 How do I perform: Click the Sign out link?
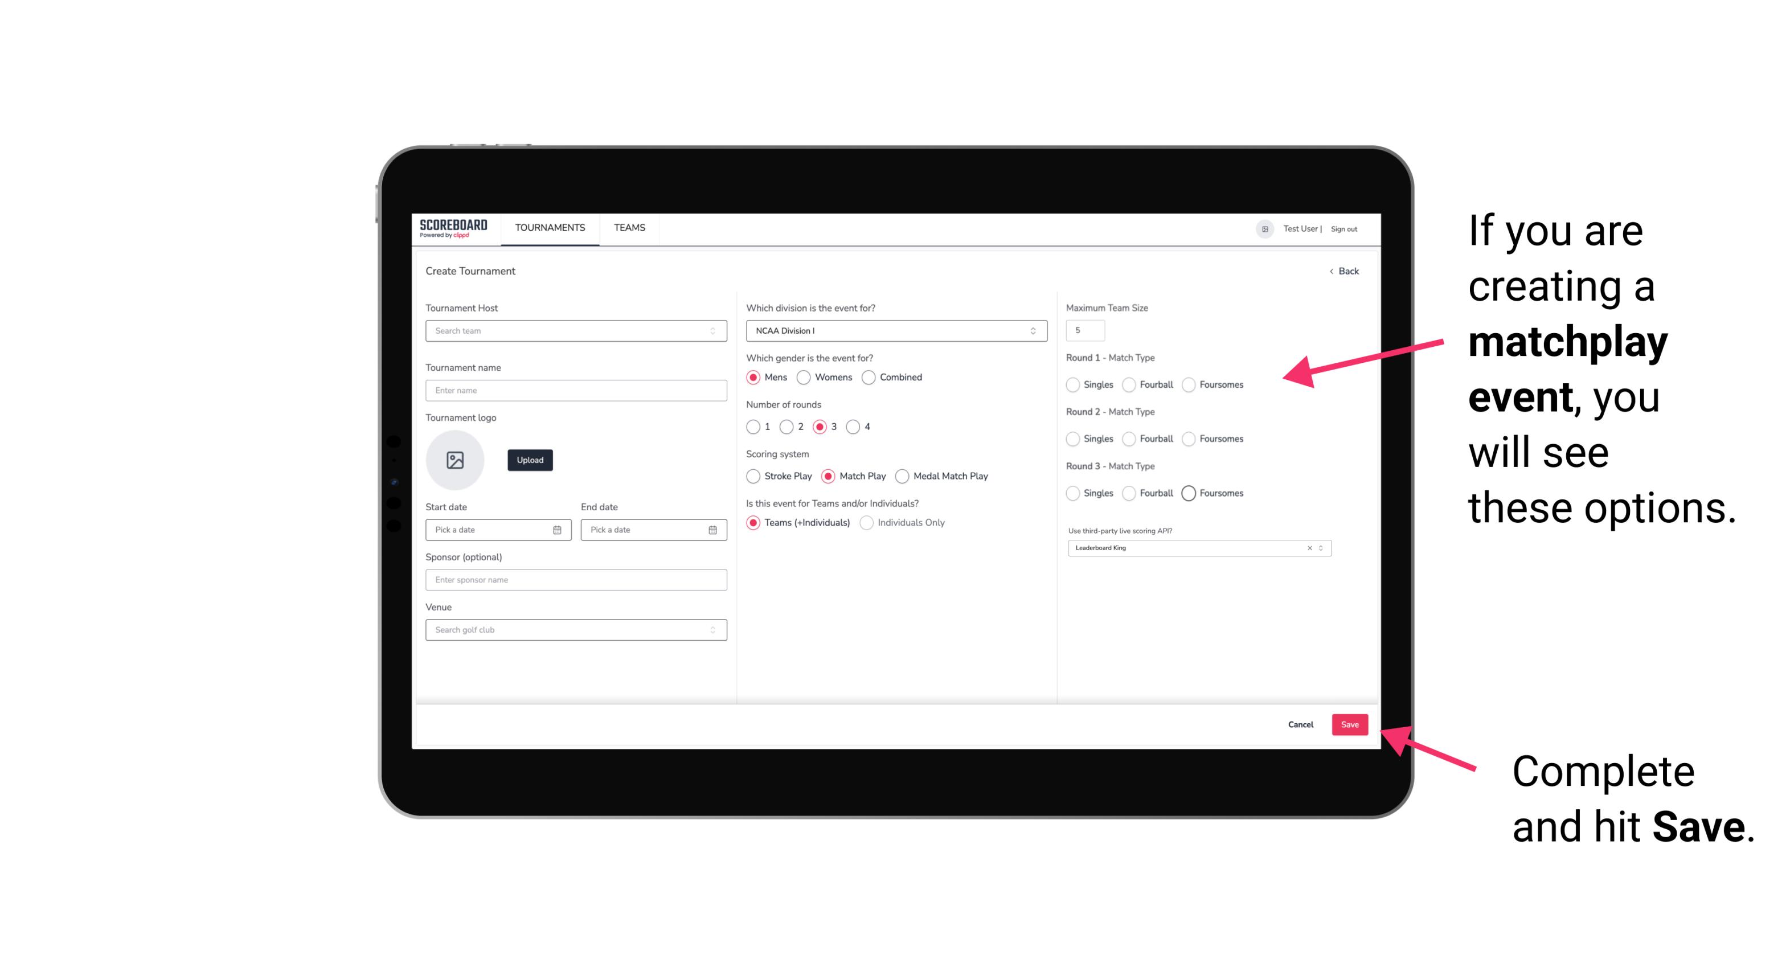point(1344,229)
